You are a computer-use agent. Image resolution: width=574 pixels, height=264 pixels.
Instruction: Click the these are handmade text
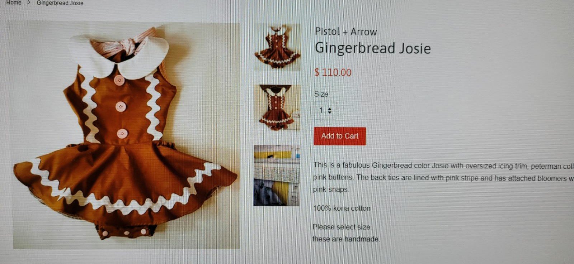pyautogui.click(x=345, y=239)
